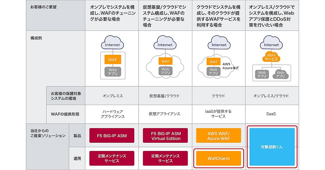
Task: Click the blue 攻撃遮断くん button
Action: tap(272, 147)
